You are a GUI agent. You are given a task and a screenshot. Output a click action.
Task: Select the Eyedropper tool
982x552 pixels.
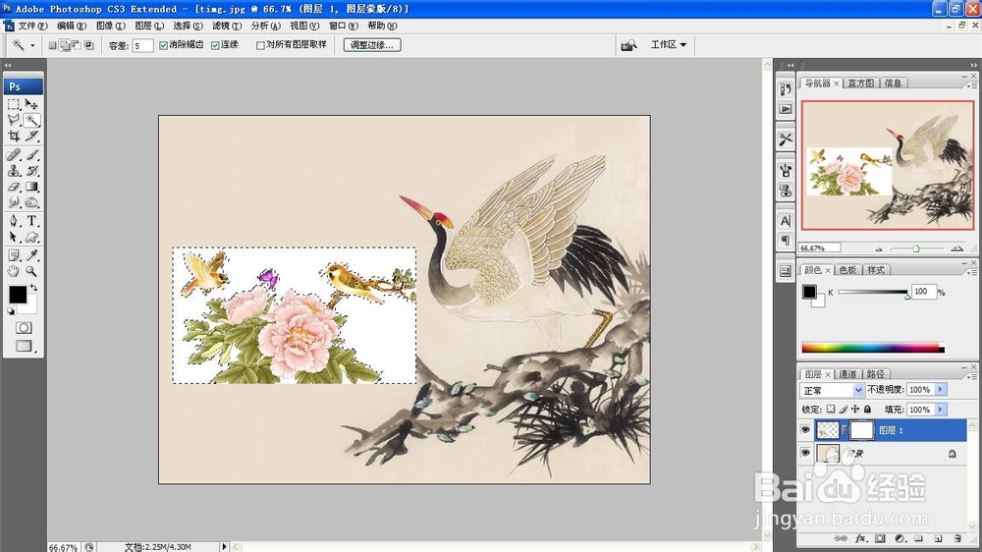pos(32,255)
